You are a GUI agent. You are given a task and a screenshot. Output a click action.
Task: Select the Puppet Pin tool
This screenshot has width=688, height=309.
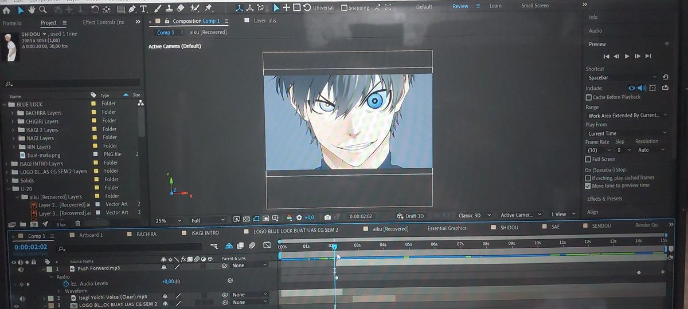[x=209, y=9]
